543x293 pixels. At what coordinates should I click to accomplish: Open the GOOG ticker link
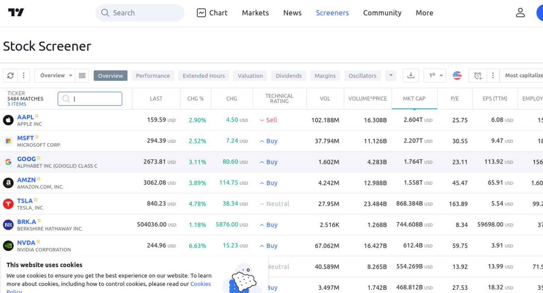click(26, 159)
